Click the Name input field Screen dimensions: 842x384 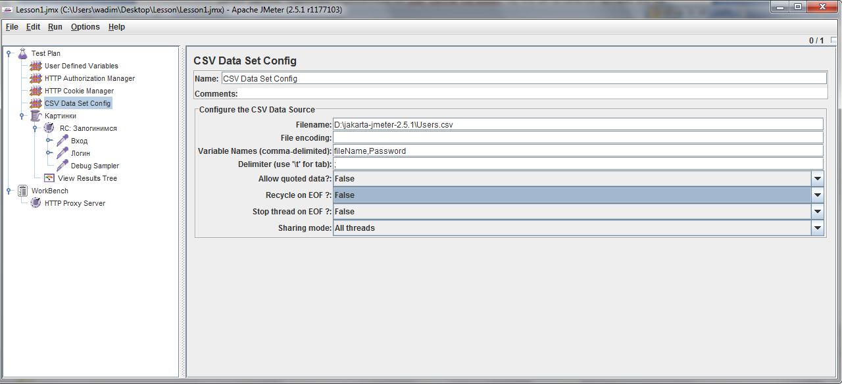coord(524,78)
